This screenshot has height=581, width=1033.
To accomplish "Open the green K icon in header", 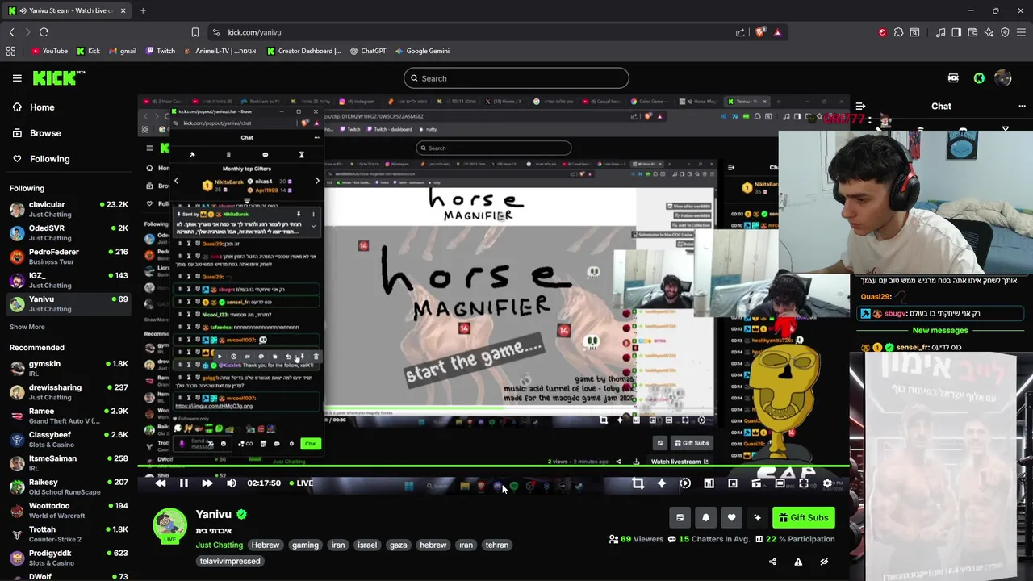I will click(x=979, y=78).
